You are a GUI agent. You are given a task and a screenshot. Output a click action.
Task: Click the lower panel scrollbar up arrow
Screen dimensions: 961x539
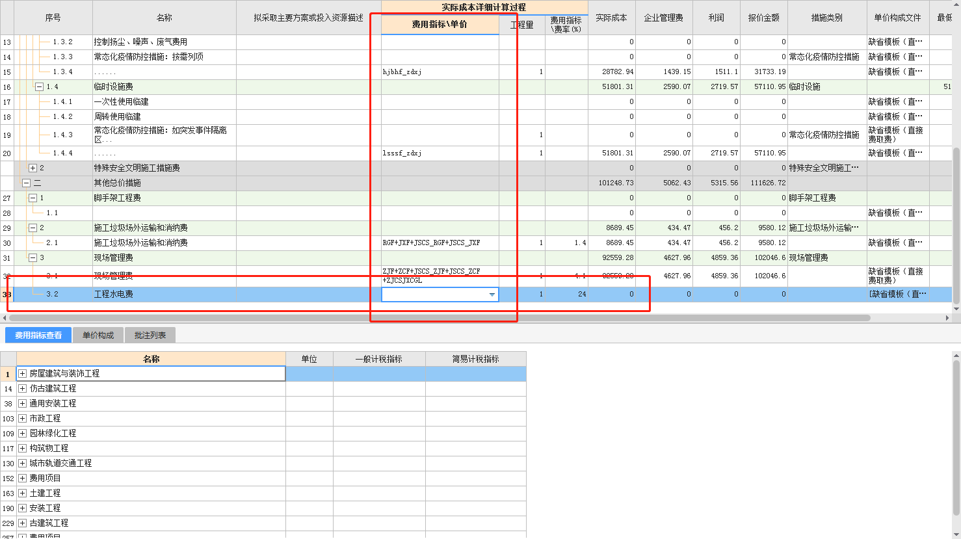click(x=956, y=356)
